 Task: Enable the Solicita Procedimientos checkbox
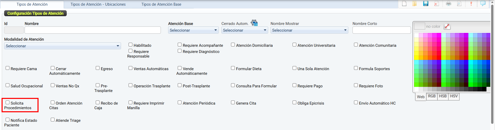tap(8, 103)
